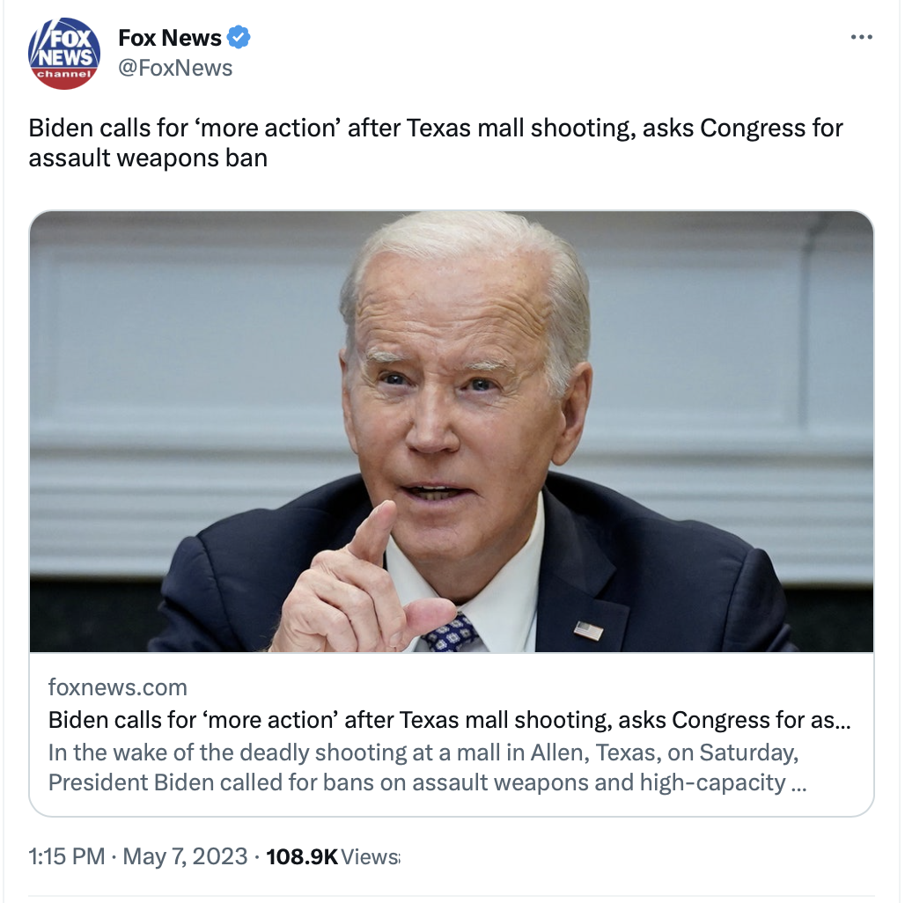This screenshot has height=903, width=905.
Task: Click the red 'channel' banner on the Fox logo
Action: pos(64,74)
